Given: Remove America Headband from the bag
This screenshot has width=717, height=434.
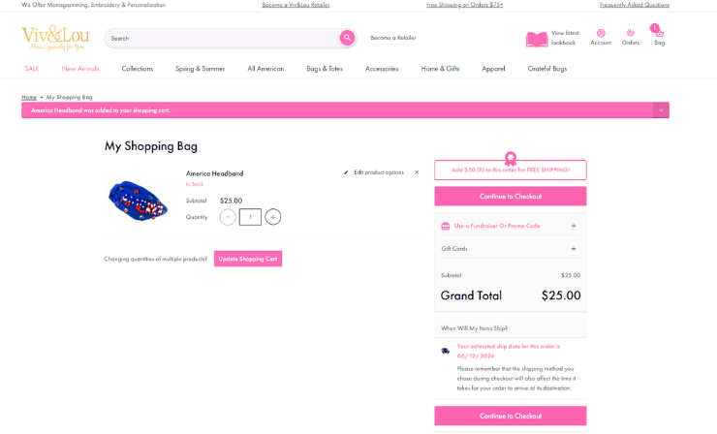Looking at the screenshot, I should click(x=417, y=172).
